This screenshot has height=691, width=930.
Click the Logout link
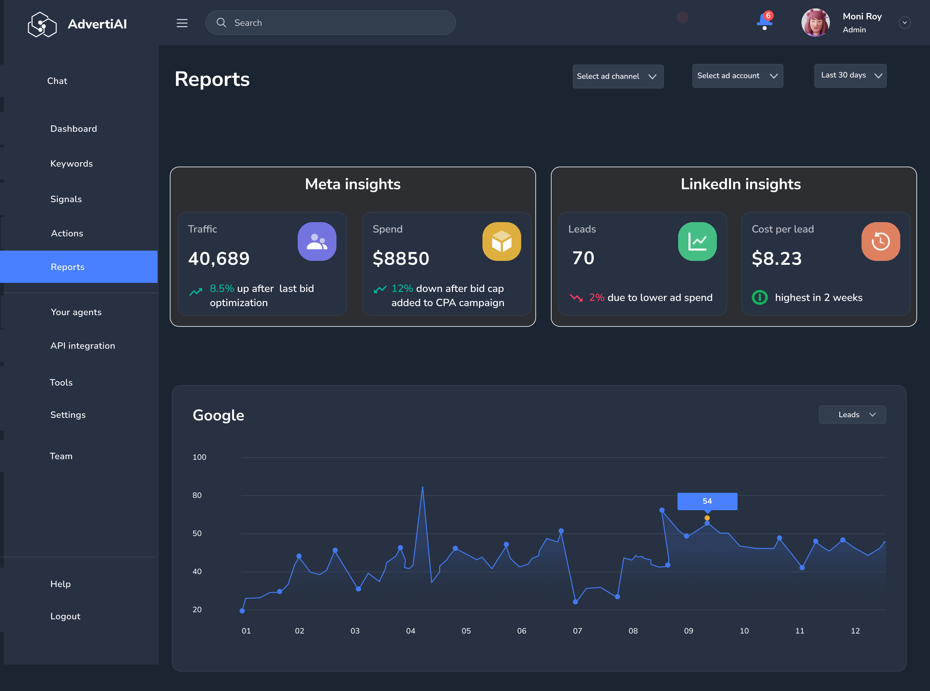click(x=65, y=616)
